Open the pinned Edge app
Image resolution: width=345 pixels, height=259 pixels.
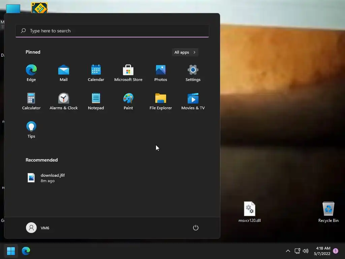31,73
